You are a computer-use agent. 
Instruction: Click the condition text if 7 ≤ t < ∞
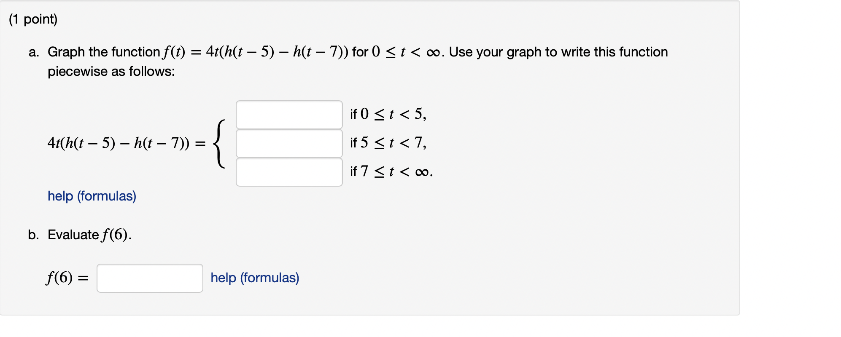pos(390,172)
